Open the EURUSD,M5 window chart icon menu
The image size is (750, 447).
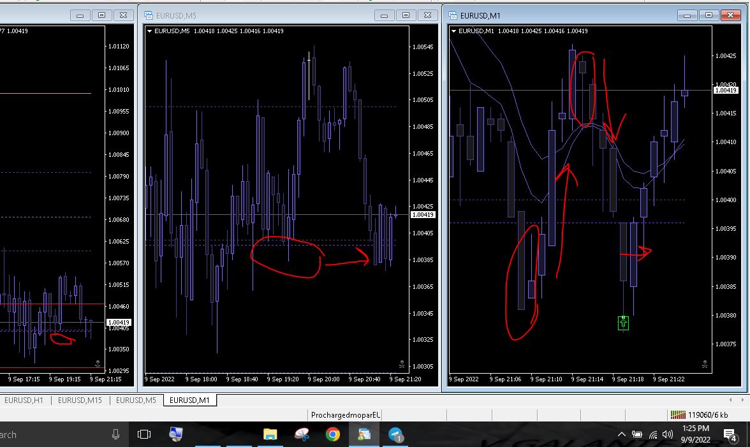[148, 15]
